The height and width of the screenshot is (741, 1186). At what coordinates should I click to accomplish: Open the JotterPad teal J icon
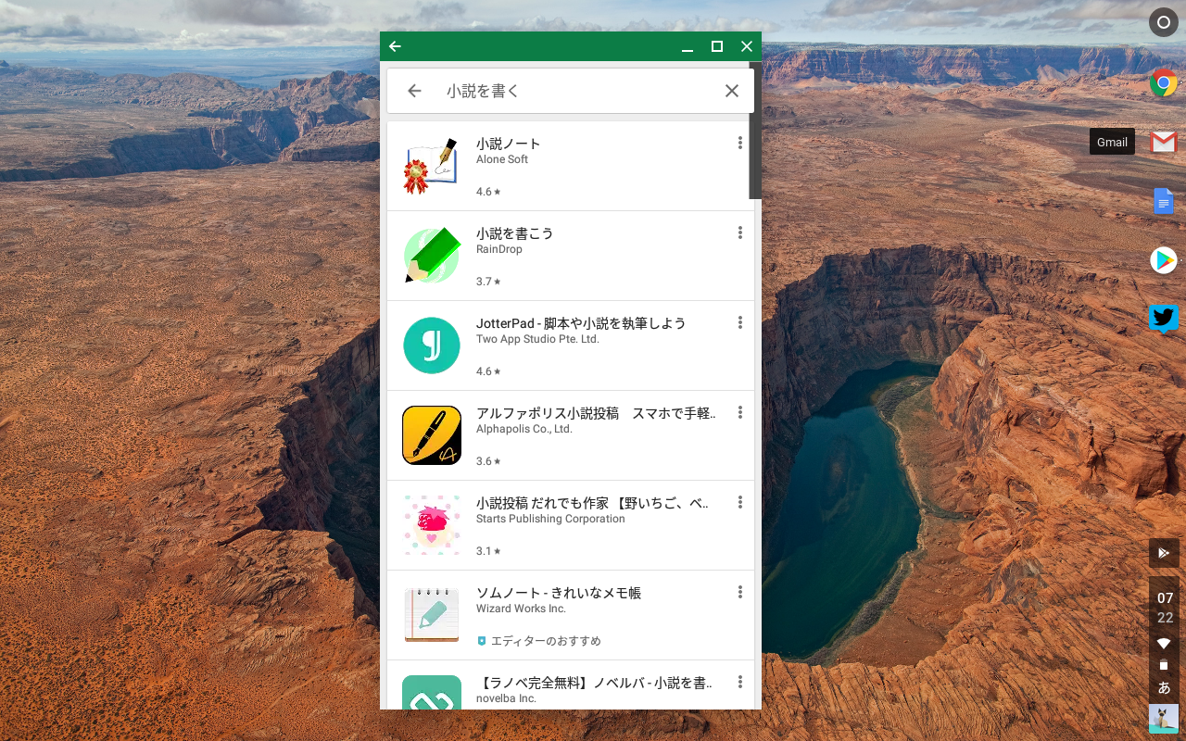pyautogui.click(x=432, y=345)
